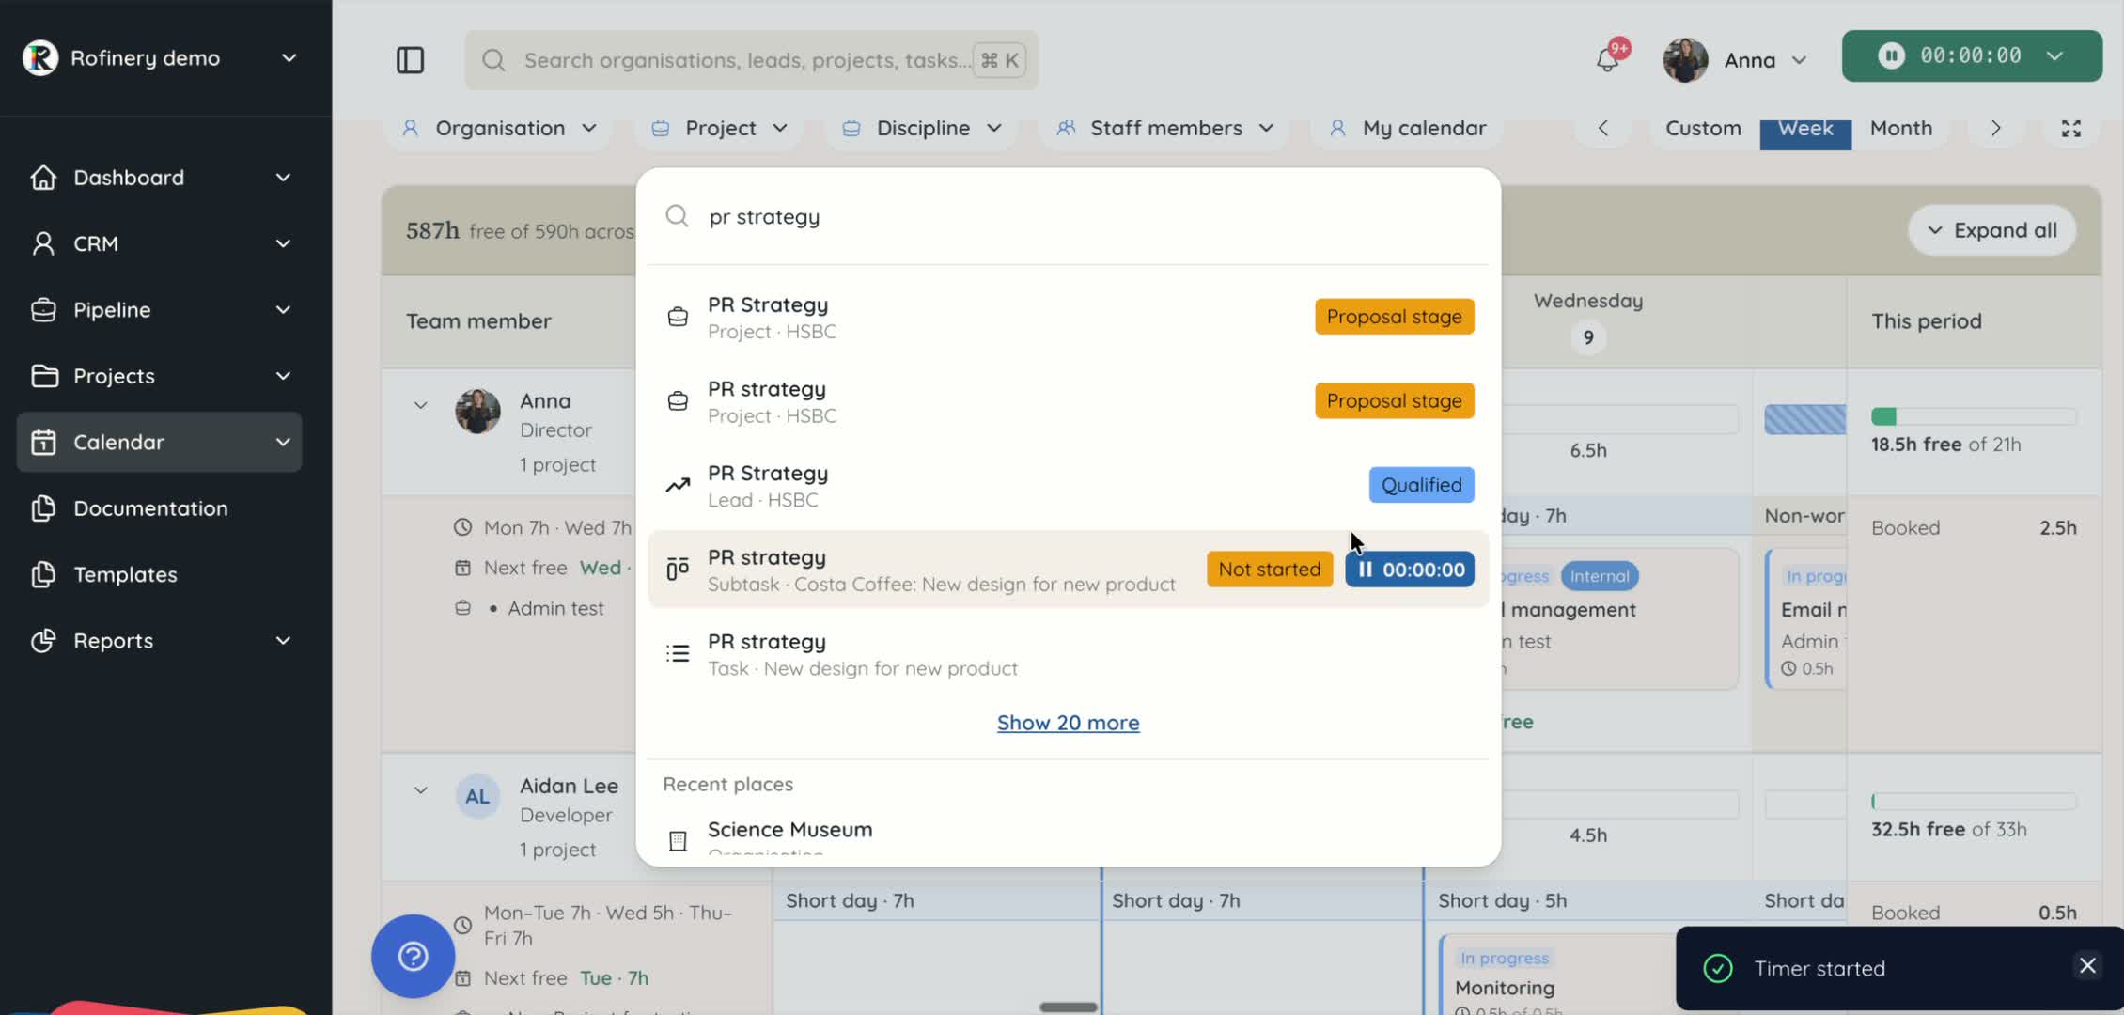Click the search magnifier in results popup
The height and width of the screenshot is (1015, 2124).
click(677, 216)
